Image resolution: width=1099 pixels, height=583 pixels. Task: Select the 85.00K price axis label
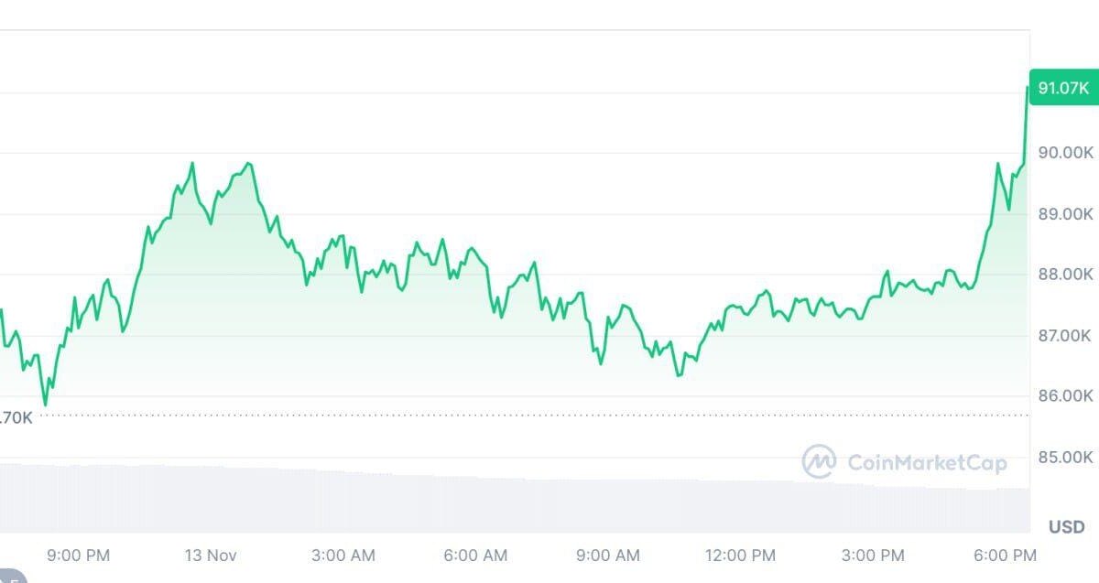point(1066,457)
